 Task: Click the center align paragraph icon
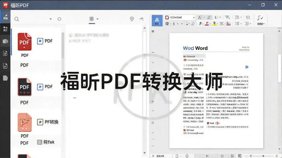[222, 24]
